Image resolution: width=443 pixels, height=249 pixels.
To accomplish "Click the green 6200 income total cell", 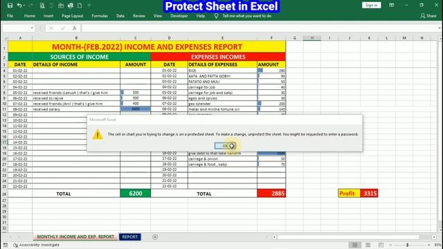I will tap(136, 194).
